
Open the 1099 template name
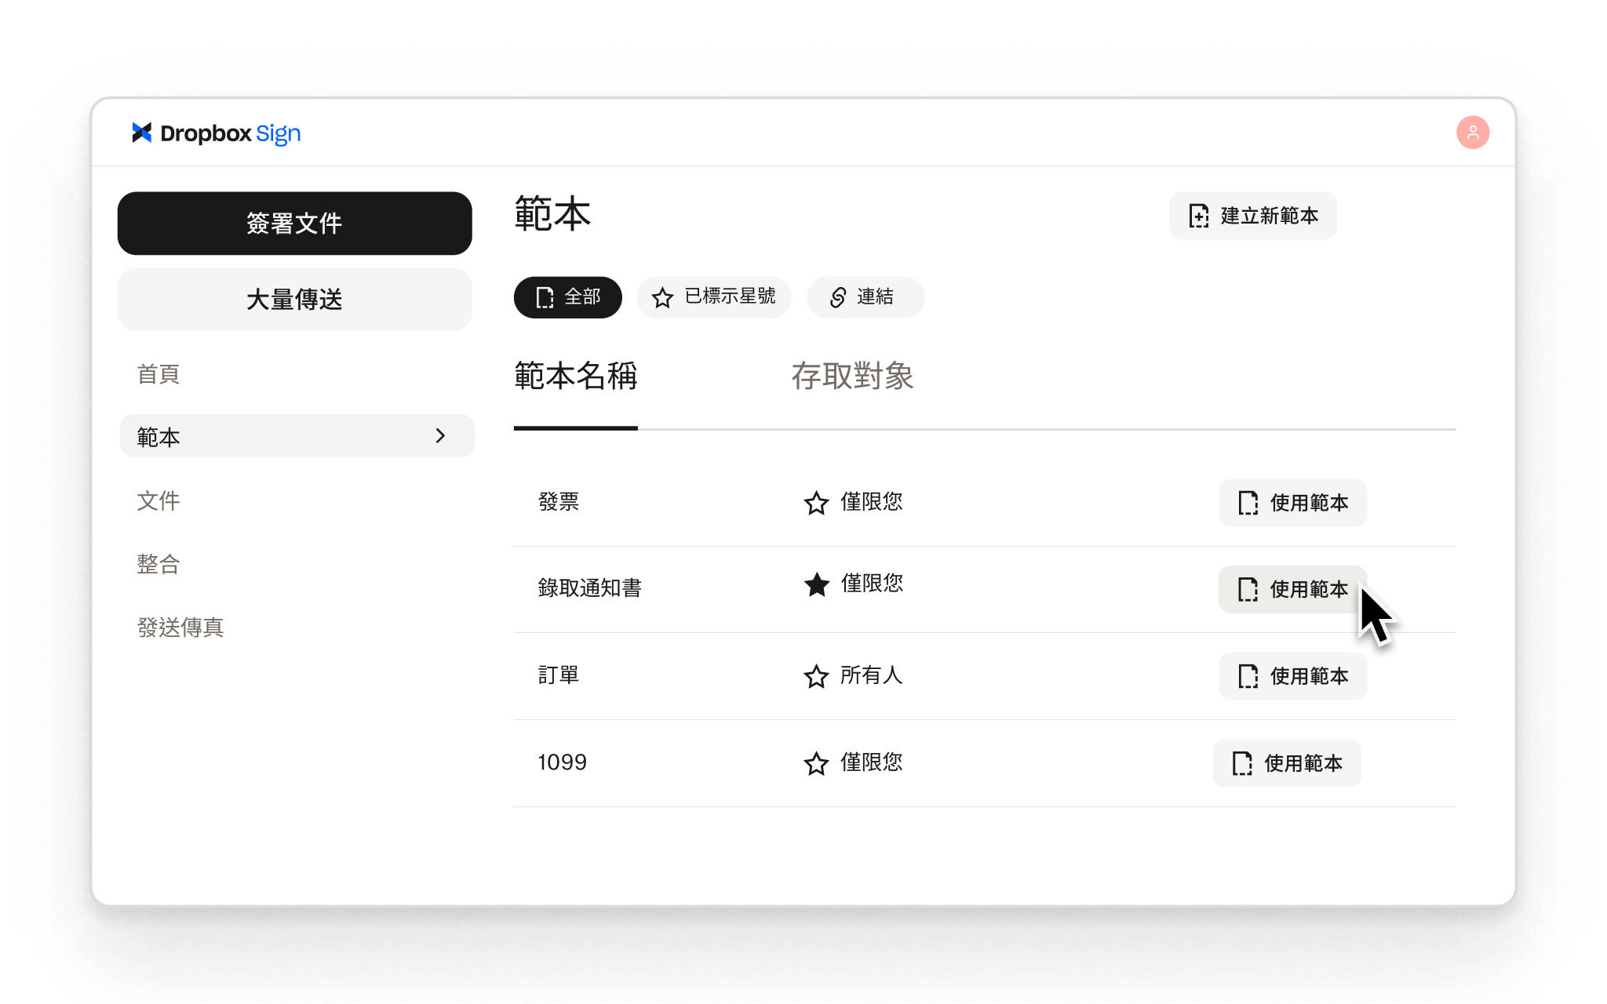tap(562, 762)
